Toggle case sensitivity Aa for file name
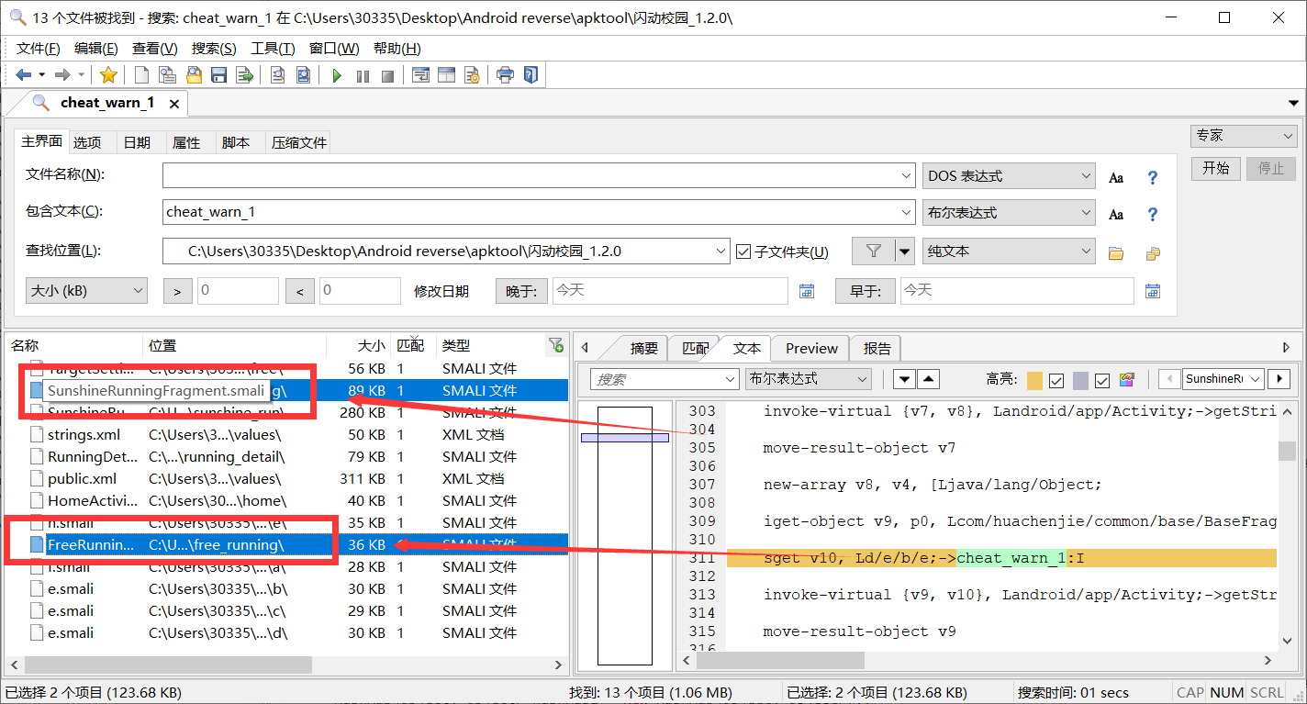The width and height of the screenshot is (1307, 704). click(x=1116, y=177)
